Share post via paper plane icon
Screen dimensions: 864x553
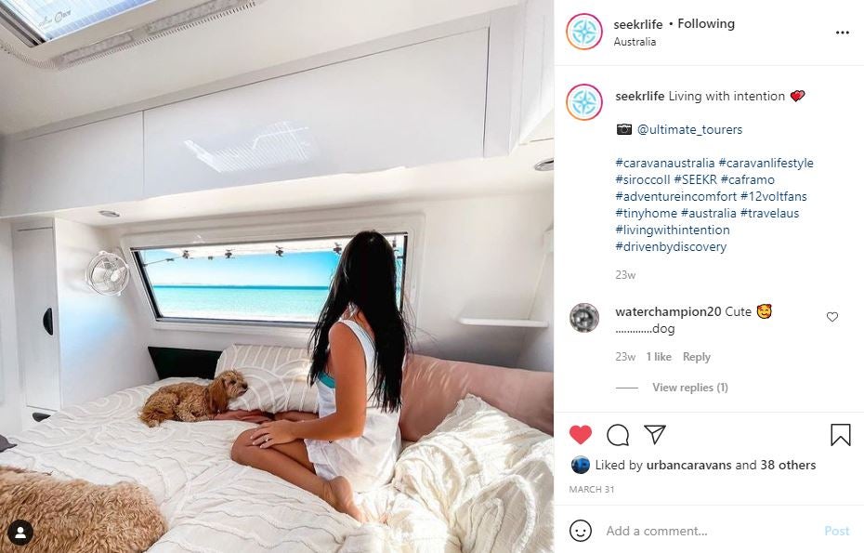click(655, 434)
